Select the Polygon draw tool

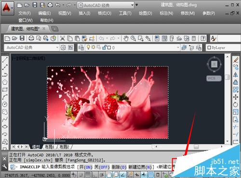5,82
